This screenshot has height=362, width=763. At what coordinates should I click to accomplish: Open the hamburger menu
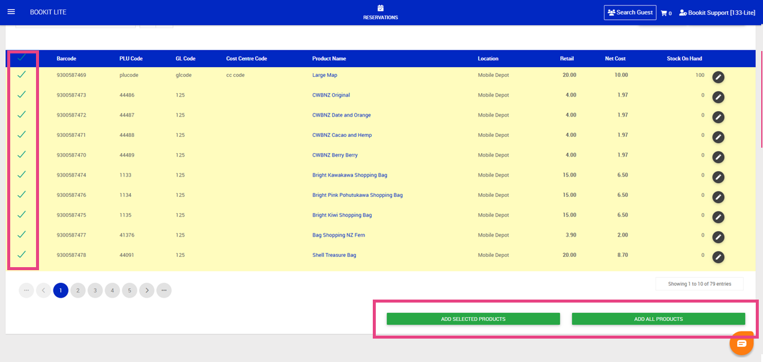click(x=11, y=12)
